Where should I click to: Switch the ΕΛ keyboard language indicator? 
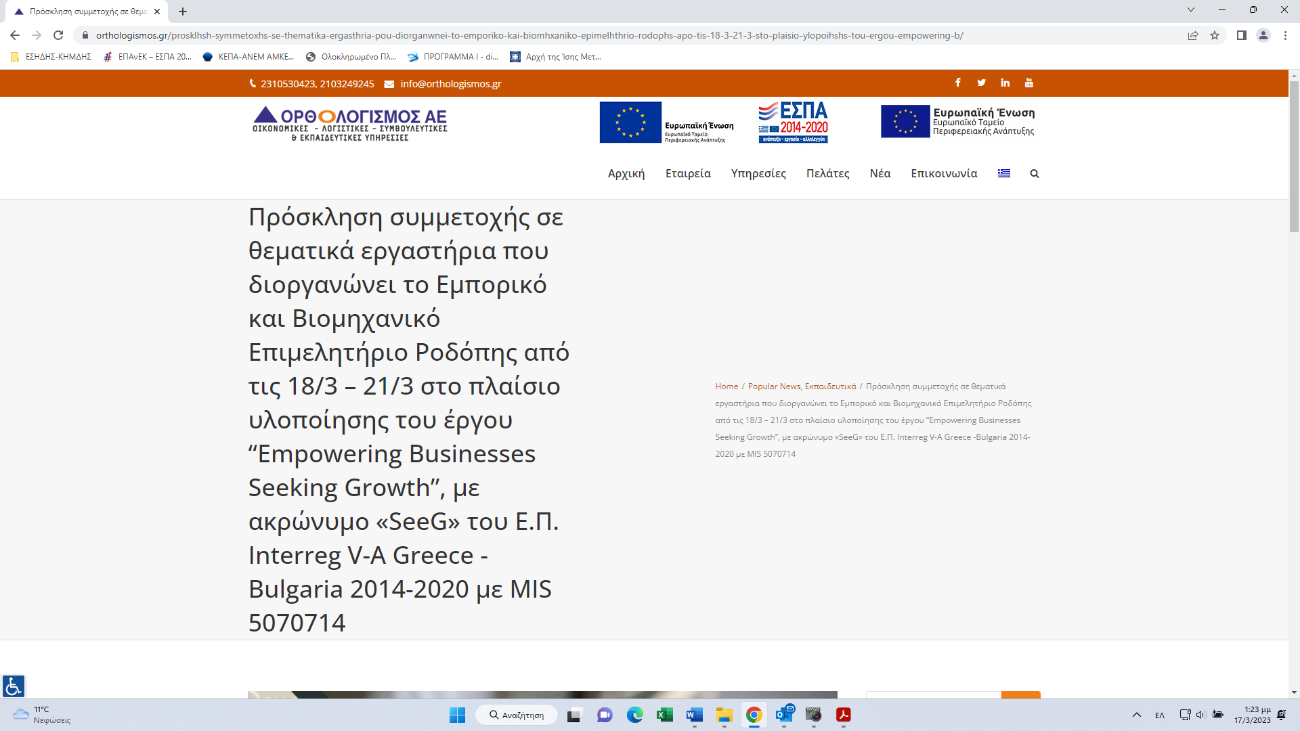(1160, 715)
